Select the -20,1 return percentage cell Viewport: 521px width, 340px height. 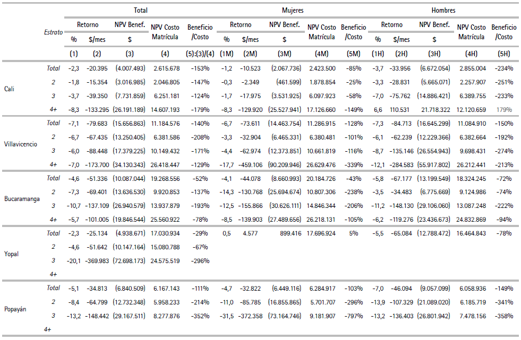[72, 260]
